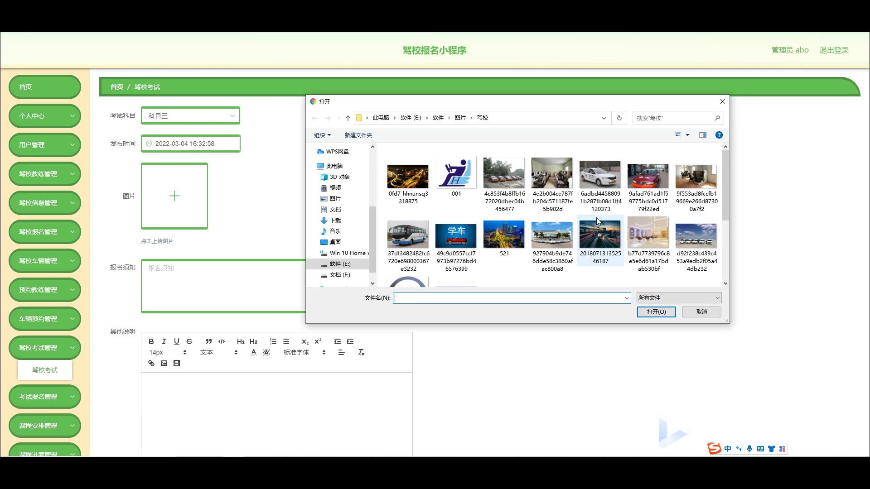Insert a video in the rich text editor

click(177, 363)
